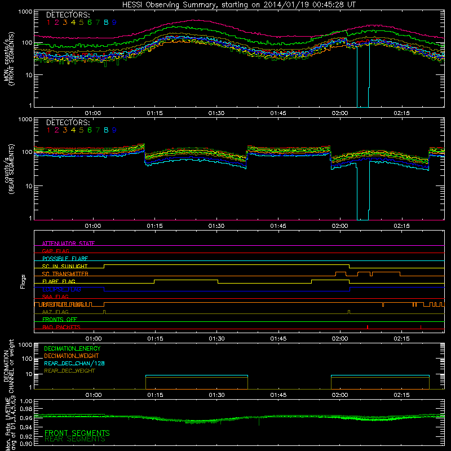This screenshot has width=451, height=451.
Task: Click 01:00 tick label under front segments plot
Action: (x=93, y=113)
